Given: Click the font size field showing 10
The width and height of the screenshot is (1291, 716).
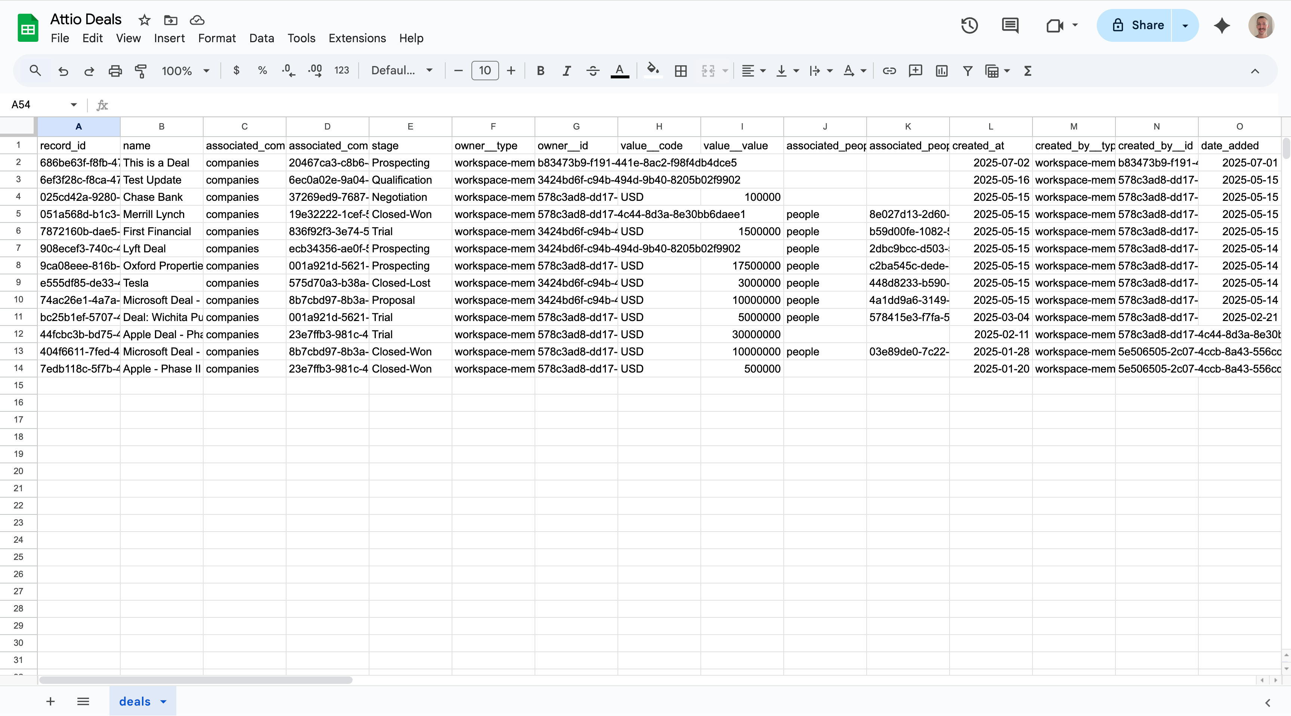Looking at the screenshot, I should (x=484, y=71).
